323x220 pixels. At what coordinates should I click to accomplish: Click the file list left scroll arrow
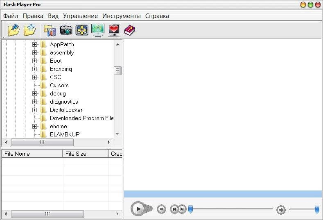pos(6,214)
